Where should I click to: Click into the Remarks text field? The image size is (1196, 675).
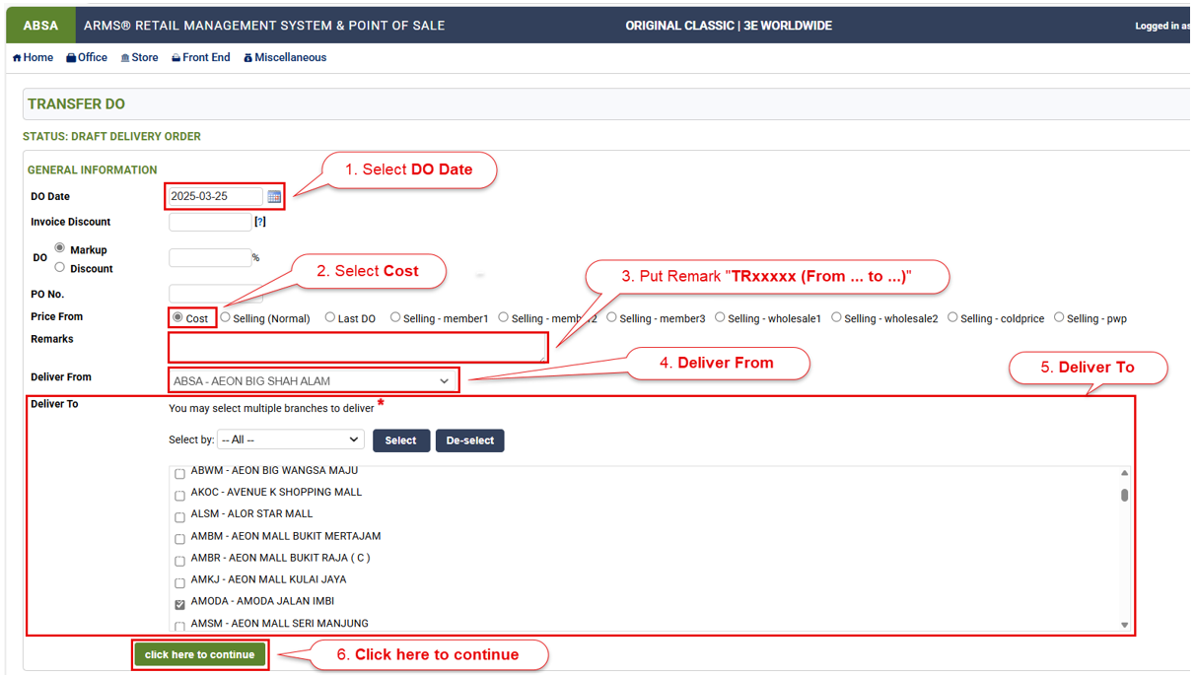[x=357, y=347]
